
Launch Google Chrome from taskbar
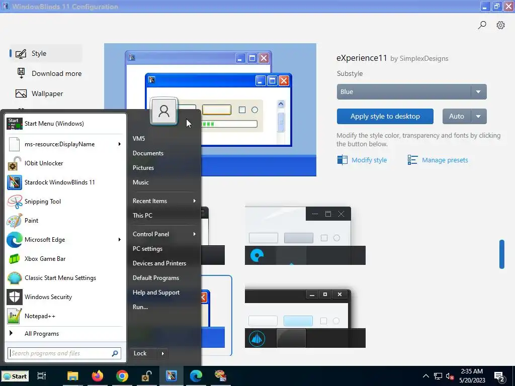pyautogui.click(x=122, y=376)
